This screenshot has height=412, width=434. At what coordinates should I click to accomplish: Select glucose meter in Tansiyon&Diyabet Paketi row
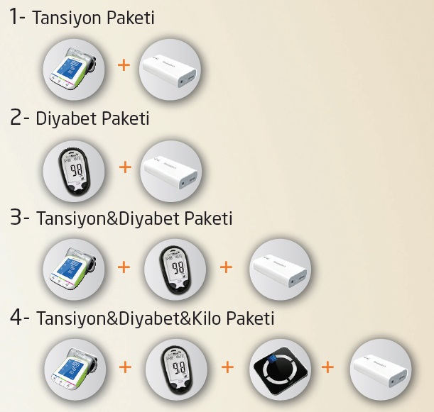[175, 269]
